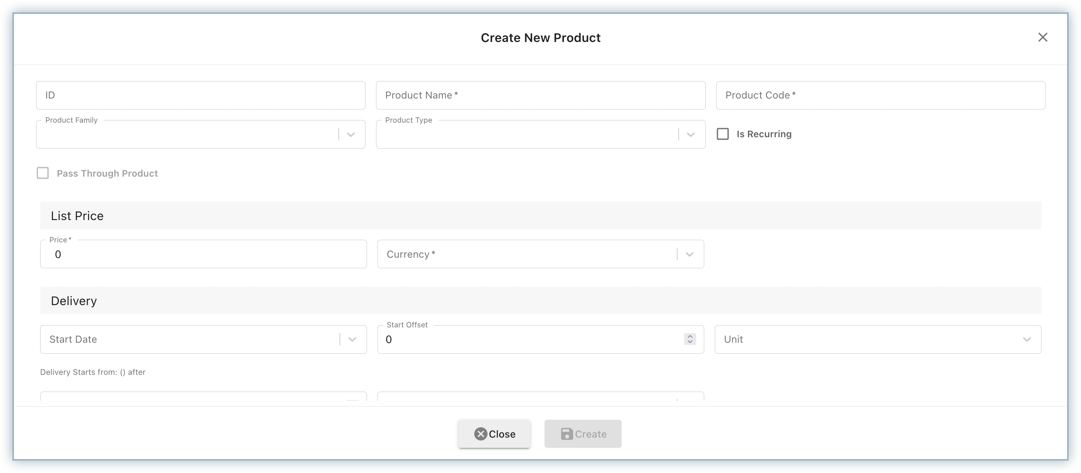Click the List Price section header
The height and width of the screenshot is (473, 1081).
pyautogui.click(x=77, y=216)
